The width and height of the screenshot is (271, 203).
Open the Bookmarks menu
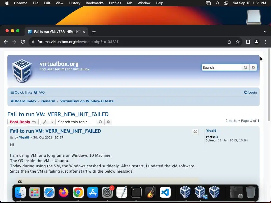tap(94, 3)
